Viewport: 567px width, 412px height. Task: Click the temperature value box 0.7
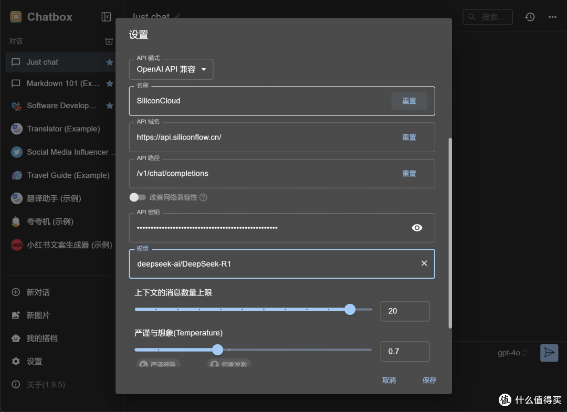point(405,351)
